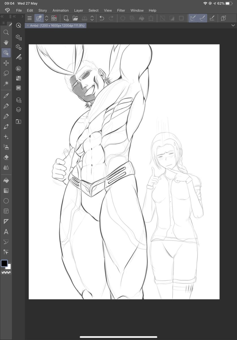Expand palette dock right arrow
Viewport: 237px width, 340px height.
23,17
